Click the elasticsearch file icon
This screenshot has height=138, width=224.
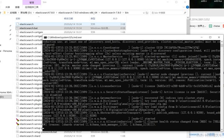(x=18, y=24)
